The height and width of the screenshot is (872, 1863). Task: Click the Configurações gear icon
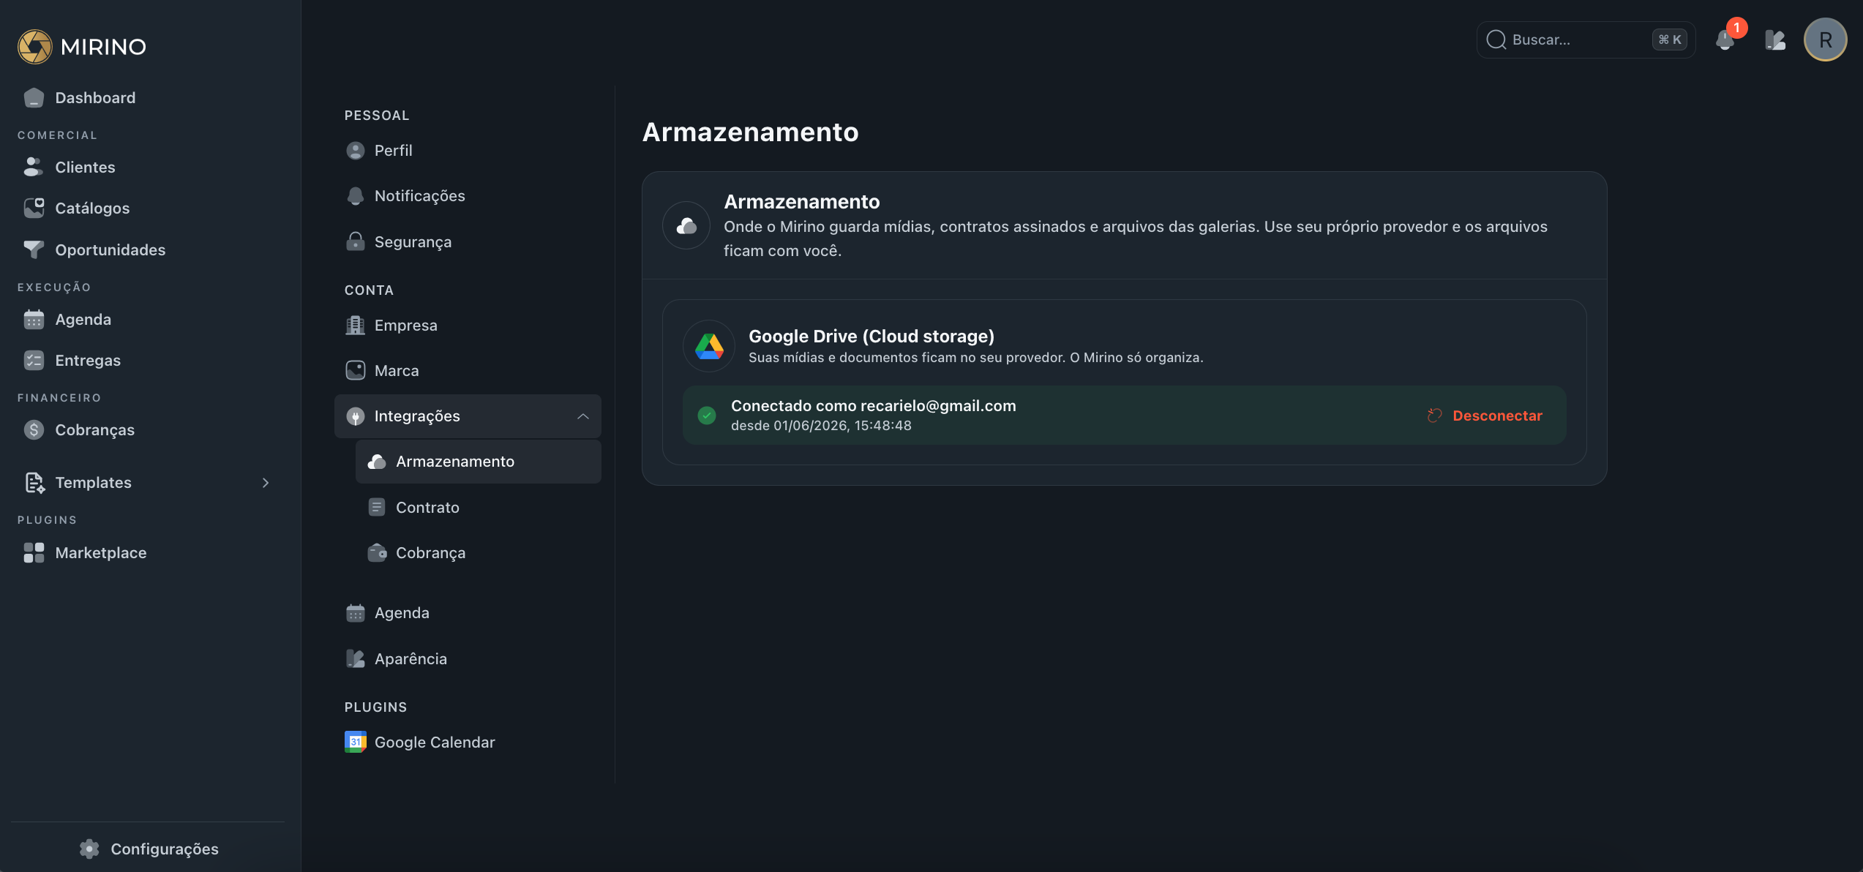[89, 849]
